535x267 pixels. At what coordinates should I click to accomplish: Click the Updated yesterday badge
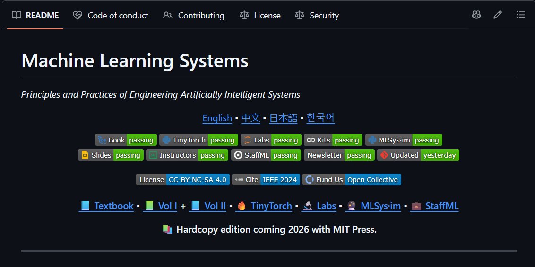pyautogui.click(x=418, y=155)
